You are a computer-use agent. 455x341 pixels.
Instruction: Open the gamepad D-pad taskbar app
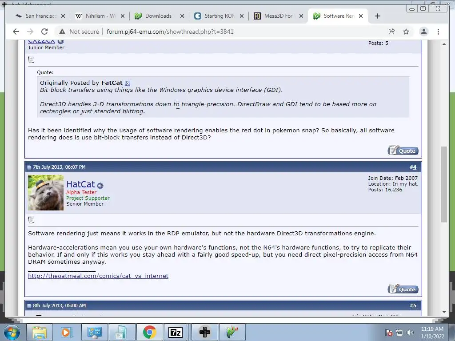204,332
